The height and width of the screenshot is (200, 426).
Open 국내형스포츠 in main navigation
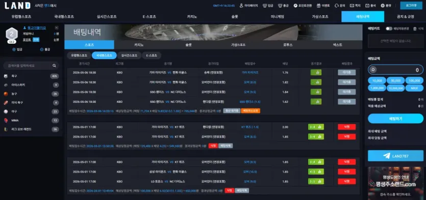tap(64, 16)
